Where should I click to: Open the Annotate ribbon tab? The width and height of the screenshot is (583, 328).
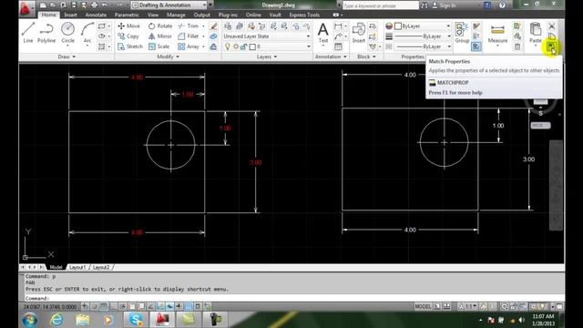(x=96, y=15)
